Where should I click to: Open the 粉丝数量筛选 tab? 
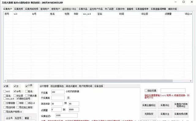point(57,86)
